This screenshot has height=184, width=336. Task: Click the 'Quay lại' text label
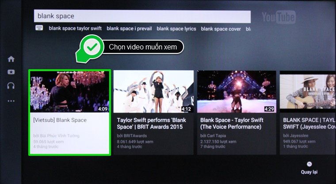pyautogui.click(x=309, y=172)
